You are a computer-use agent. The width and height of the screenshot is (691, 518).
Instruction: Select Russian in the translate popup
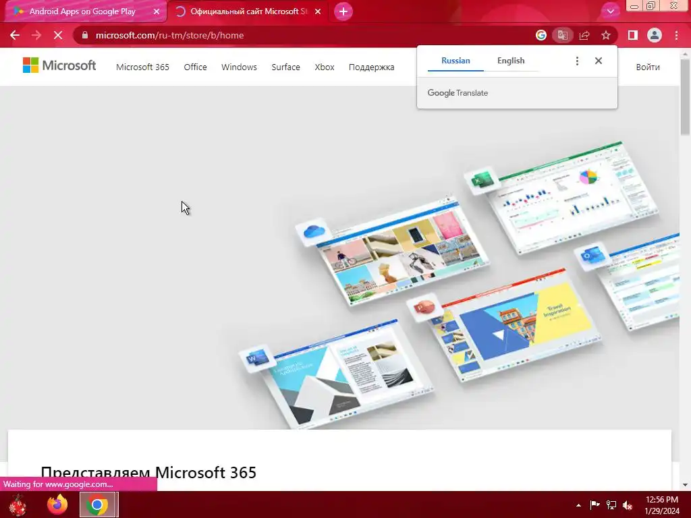[455, 61]
